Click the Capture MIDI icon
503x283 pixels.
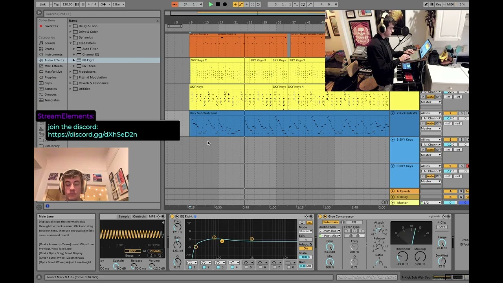click(253, 4)
